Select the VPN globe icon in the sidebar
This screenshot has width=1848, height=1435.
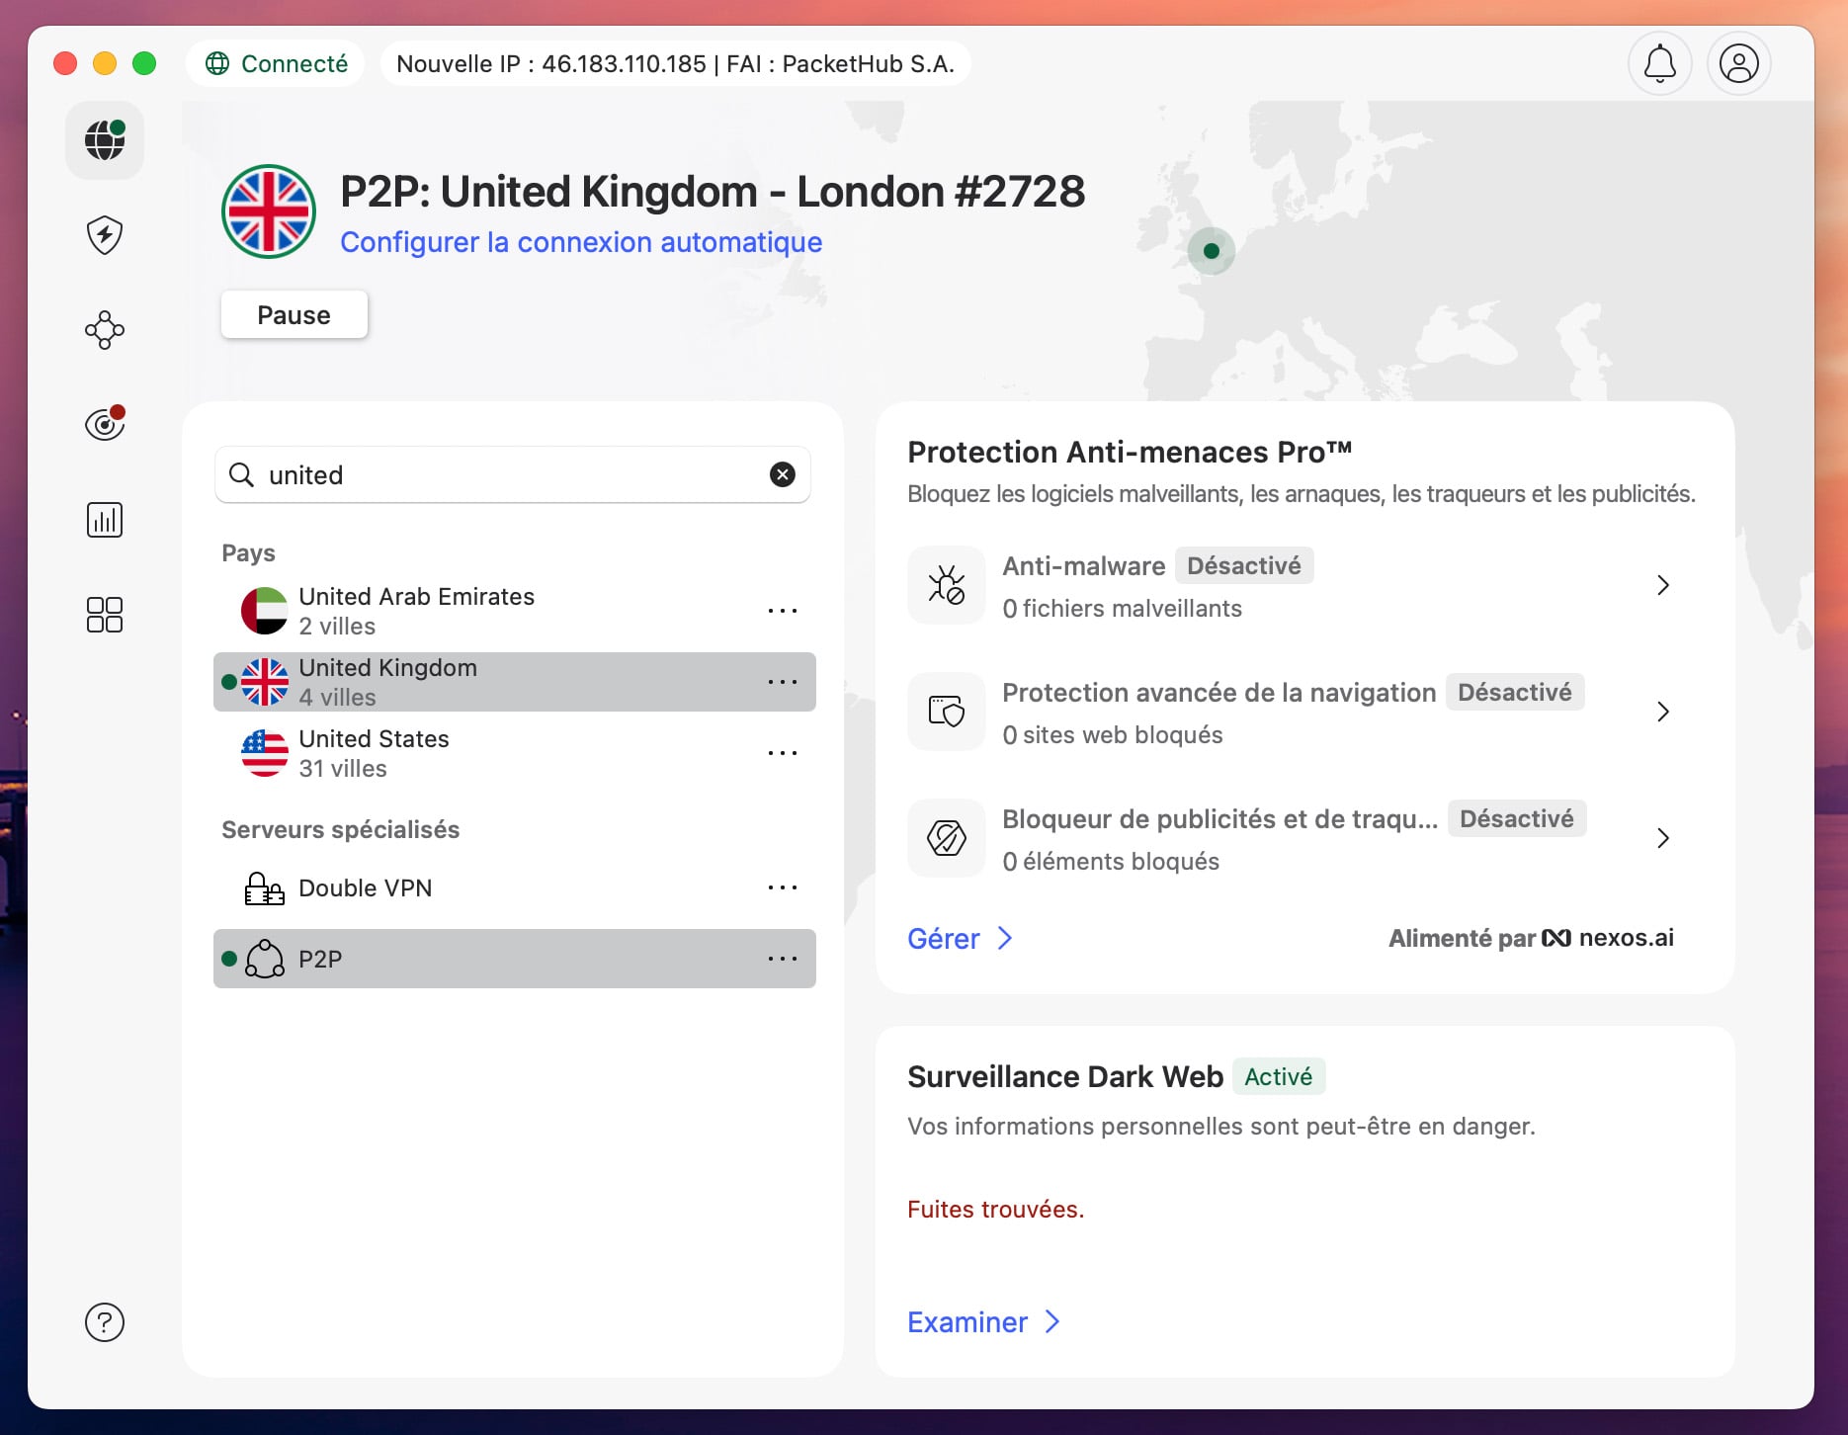click(104, 140)
